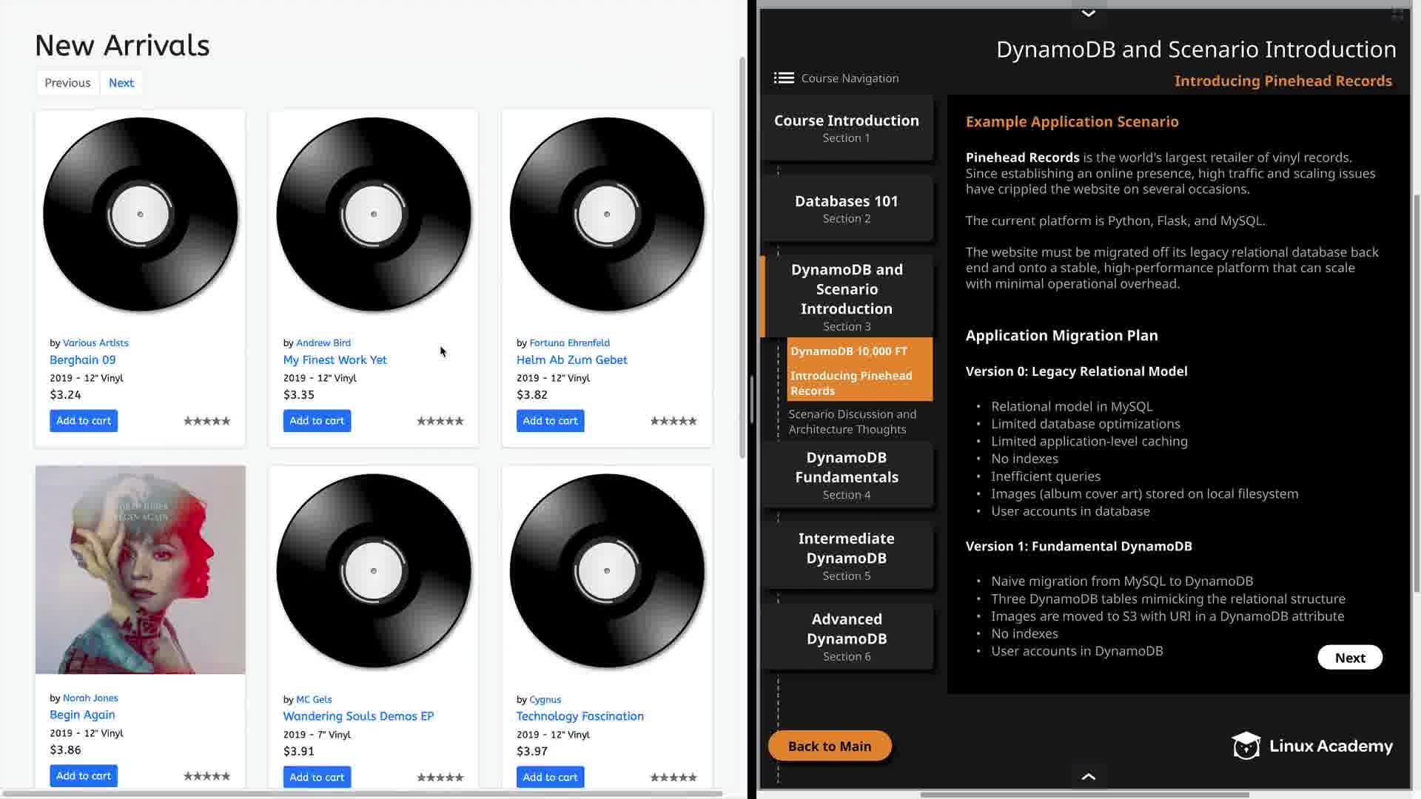Open DynamoDB Fundamentals Section 4

pos(846,475)
